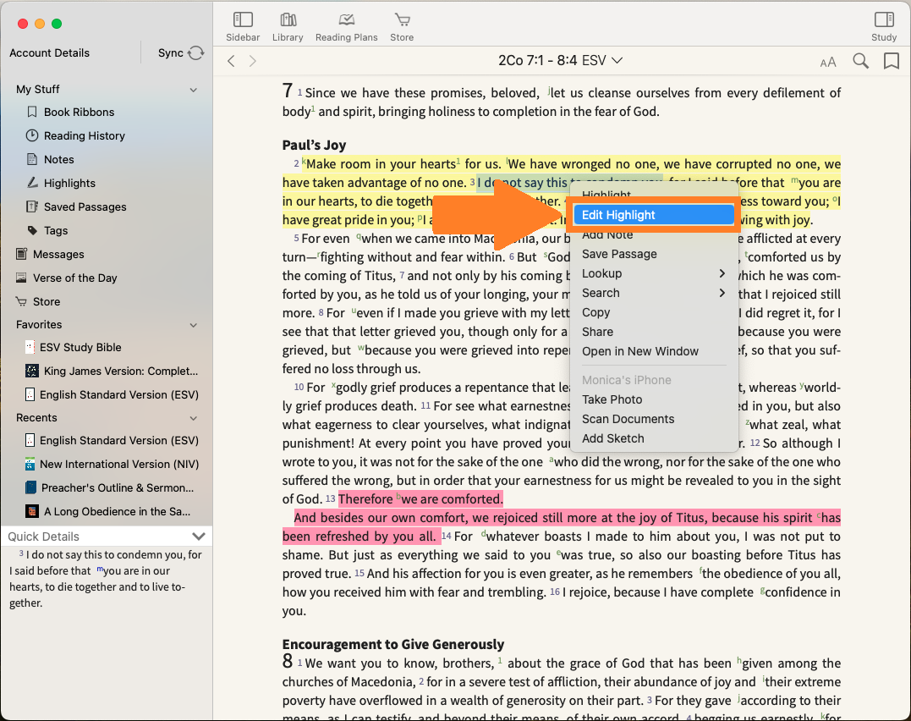911x721 pixels.
Task: Open the 2Co 7:1 - 8:4 ESV passage dropdown
Action: [x=560, y=61]
